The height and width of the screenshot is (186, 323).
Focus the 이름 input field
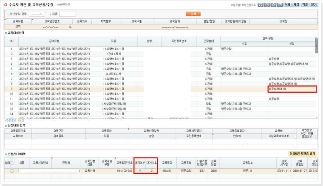pos(68,14)
